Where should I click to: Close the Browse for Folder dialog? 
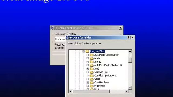click(x=132, y=37)
